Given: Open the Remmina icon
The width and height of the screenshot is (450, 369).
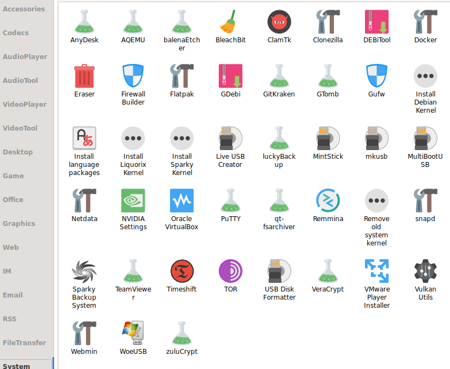Looking at the screenshot, I should tap(328, 200).
